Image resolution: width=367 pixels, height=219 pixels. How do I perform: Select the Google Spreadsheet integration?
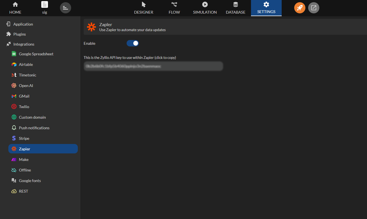pos(43,54)
